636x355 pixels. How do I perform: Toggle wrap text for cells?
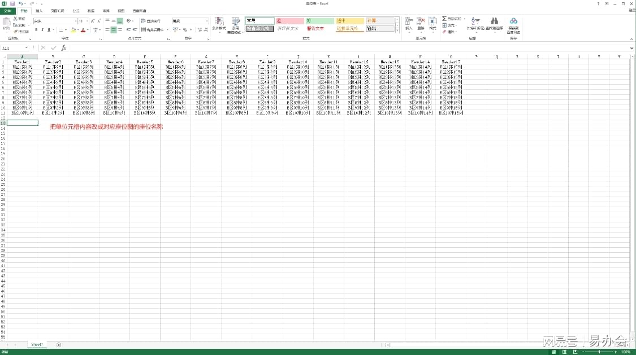coord(151,21)
